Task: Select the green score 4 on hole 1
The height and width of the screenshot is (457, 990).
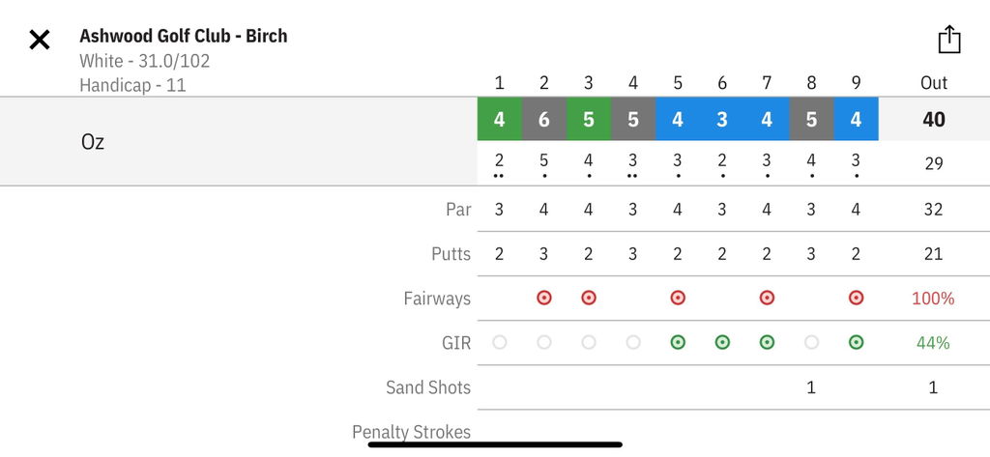Action: pos(500,119)
